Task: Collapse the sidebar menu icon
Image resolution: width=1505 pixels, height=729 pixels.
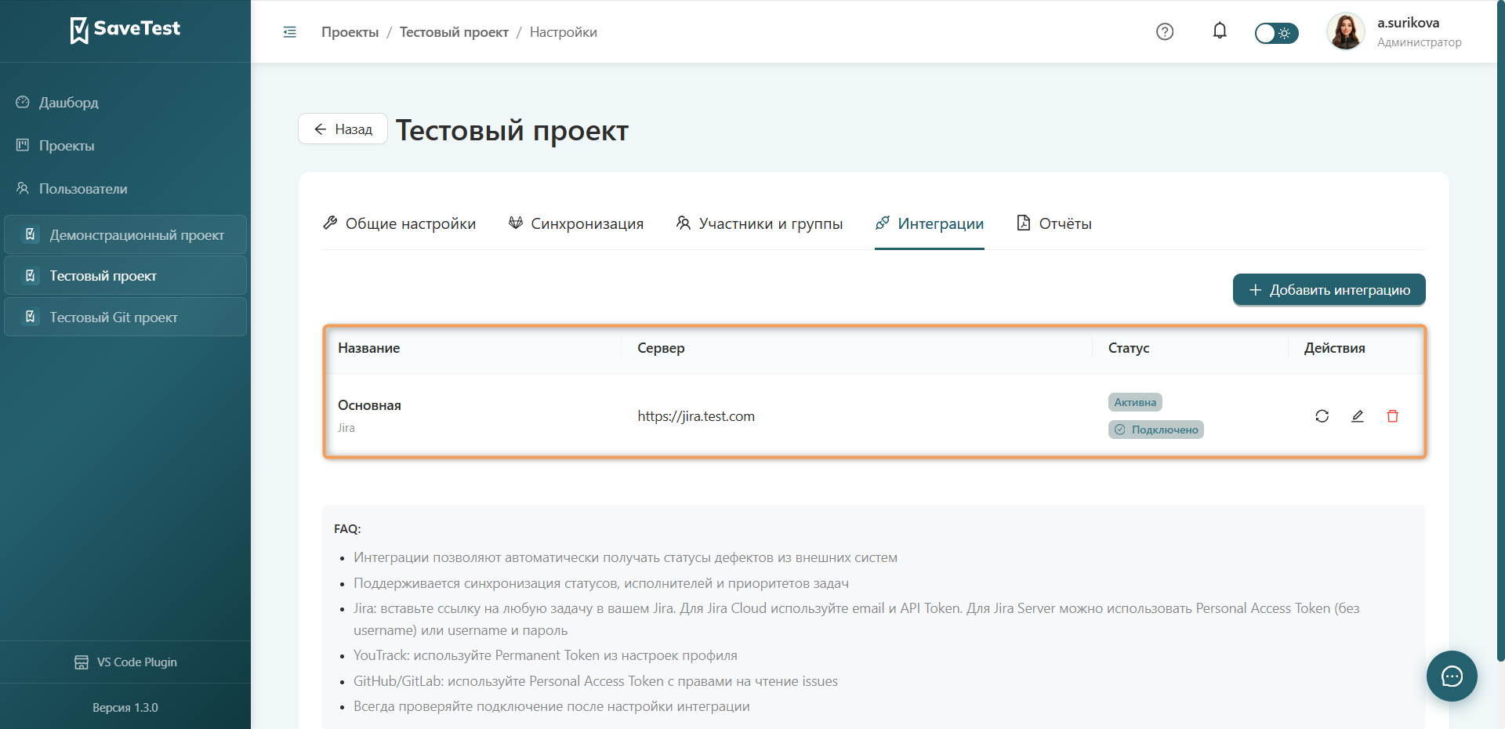Action: click(x=290, y=32)
